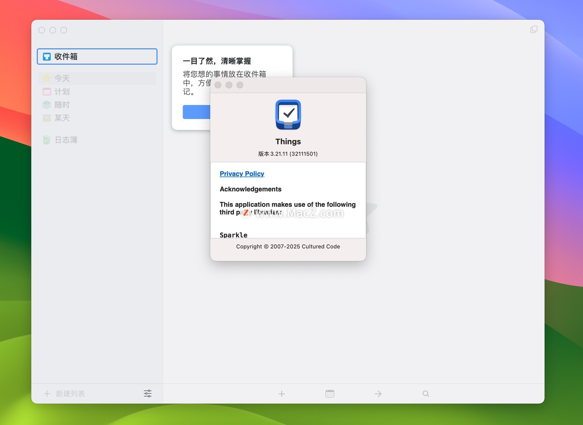Close the About Things window
The height and width of the screenshot is (425, 583).
click(218, 85)
